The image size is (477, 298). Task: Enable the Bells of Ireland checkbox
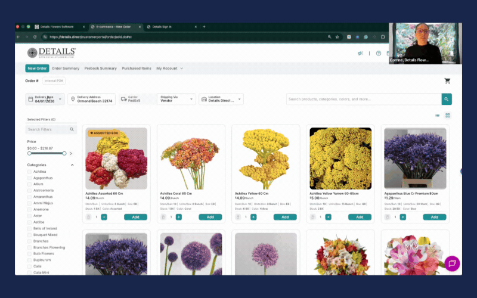coord(30,228)
